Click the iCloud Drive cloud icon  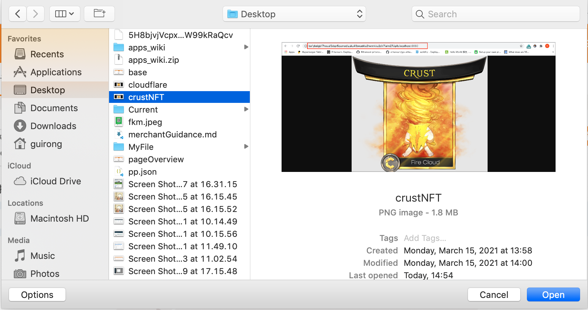click(20, 181)
